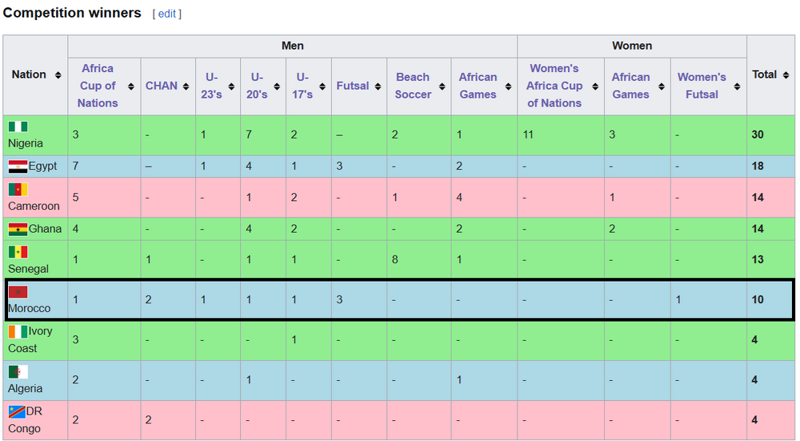Click Nigeria's Women's Africa Cup value 11
This screenshot has height=441, width=800.
[528, 134]
